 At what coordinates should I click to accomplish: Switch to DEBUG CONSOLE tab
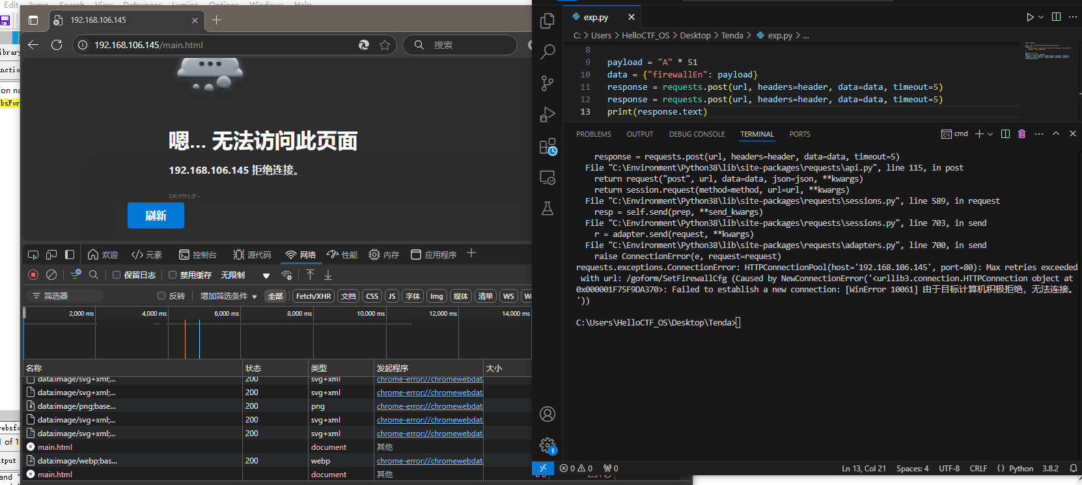pyautogui.click(x=697, y=134)
